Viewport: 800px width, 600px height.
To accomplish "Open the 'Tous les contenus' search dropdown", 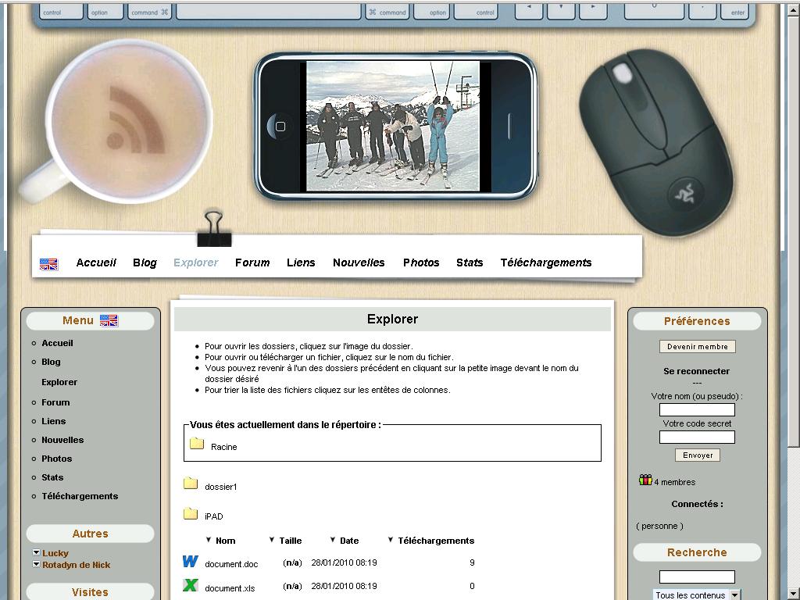I will click(x=734, y=595).
